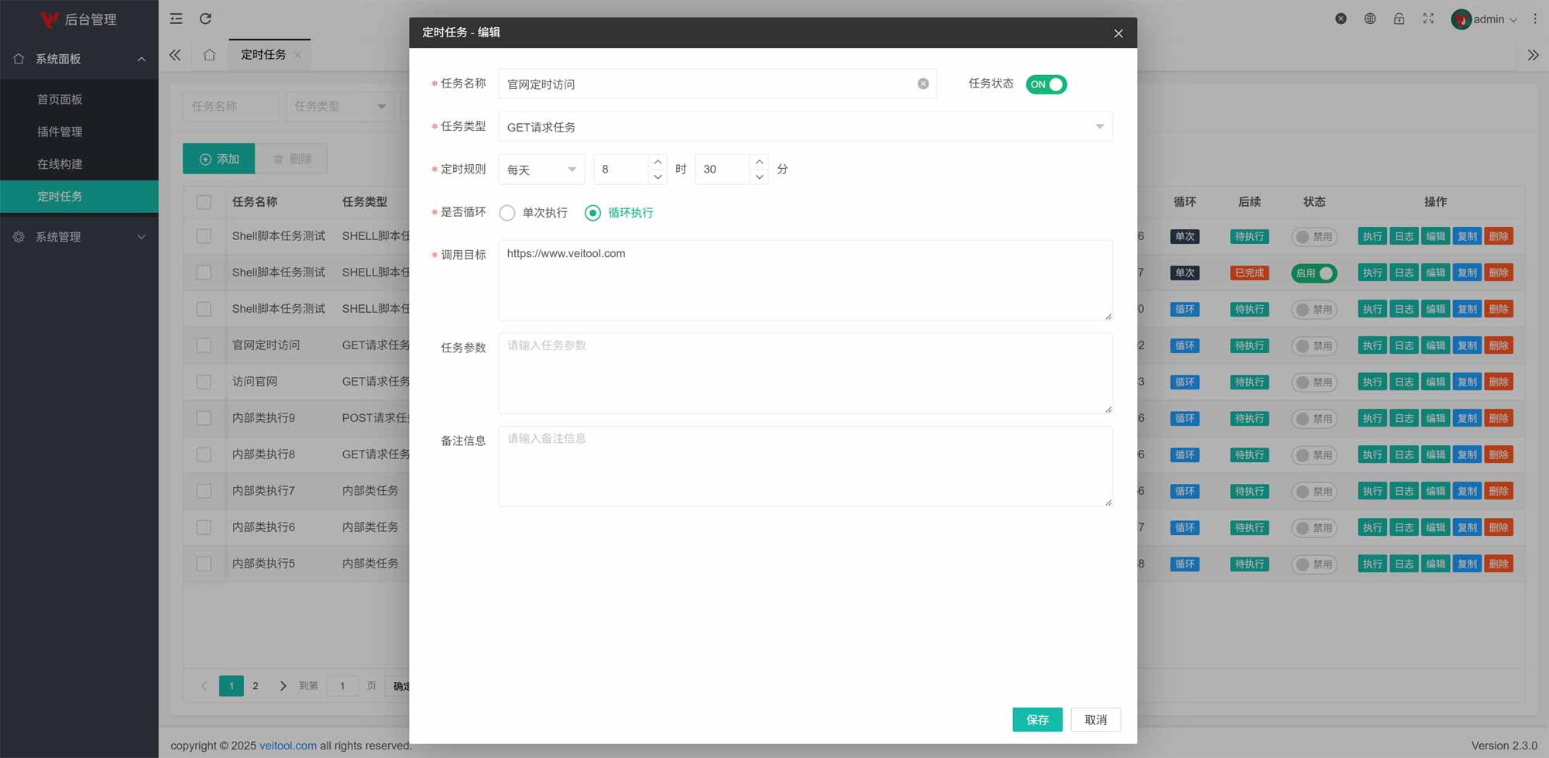Viewport: 1549px width, 758px height.
Task: Click the 保存 button
Action: coord(1037,719)
